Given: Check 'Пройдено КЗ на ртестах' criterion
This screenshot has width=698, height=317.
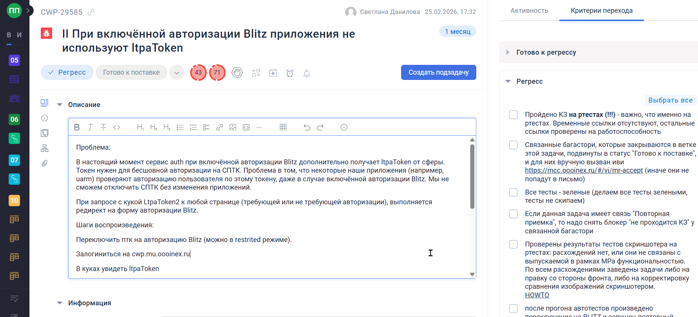Looking at the screenshot, I should tap(513, 115).
